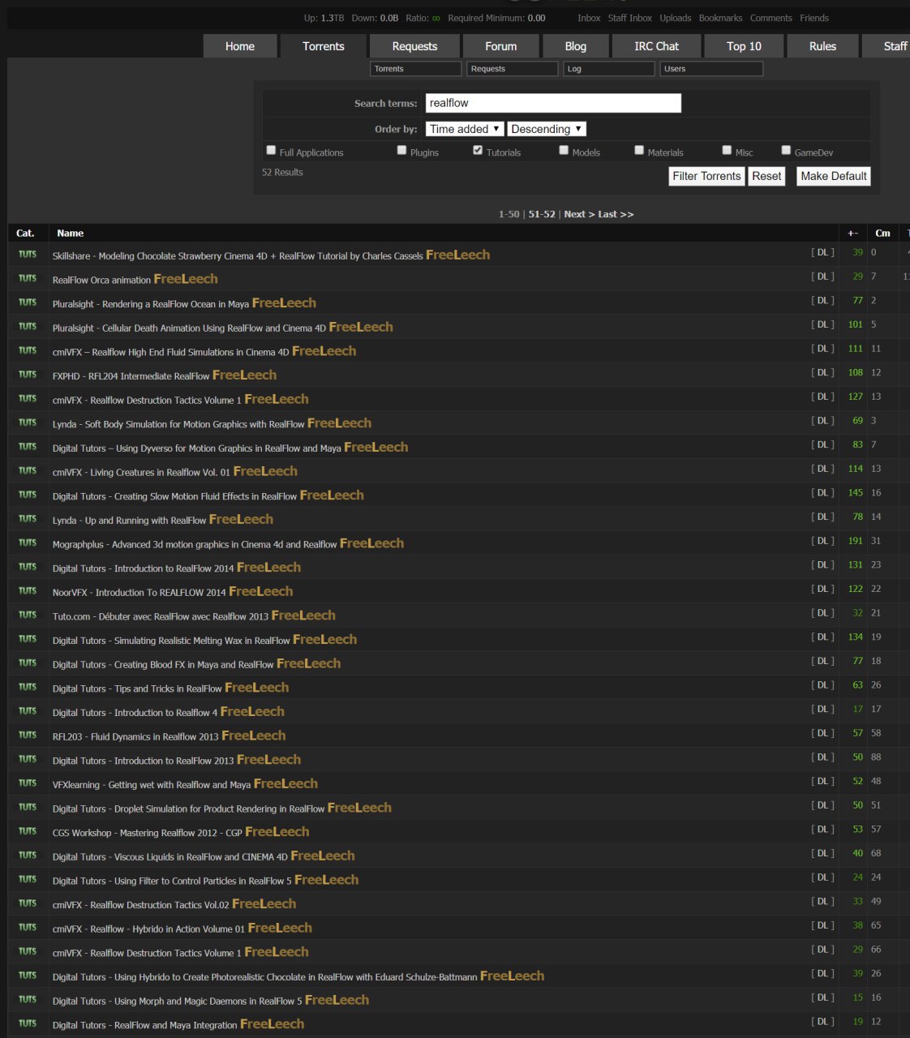Open the IRC Chat navigation tab
The height and width of the screenshot is (1038, 910).
tap(657, 46)
